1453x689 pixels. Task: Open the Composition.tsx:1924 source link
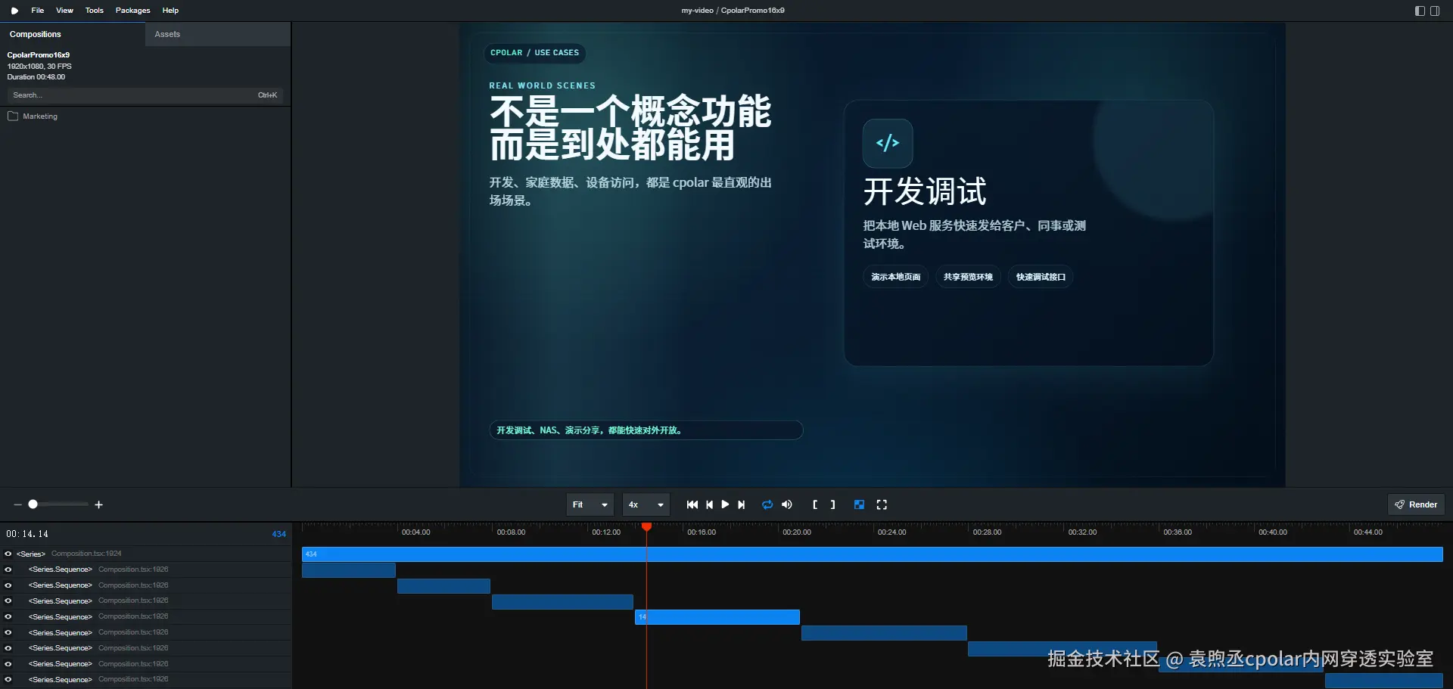[86, 554]
